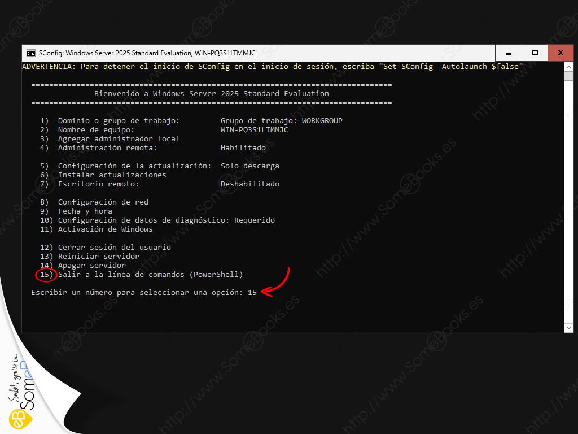Click the option number input prompt

pos(252,292)
